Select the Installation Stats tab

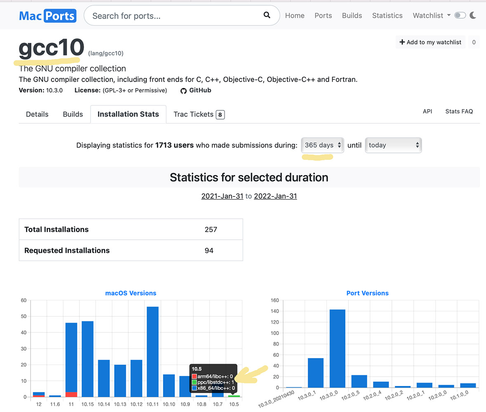pyautogui.click(x=128, y=114)
